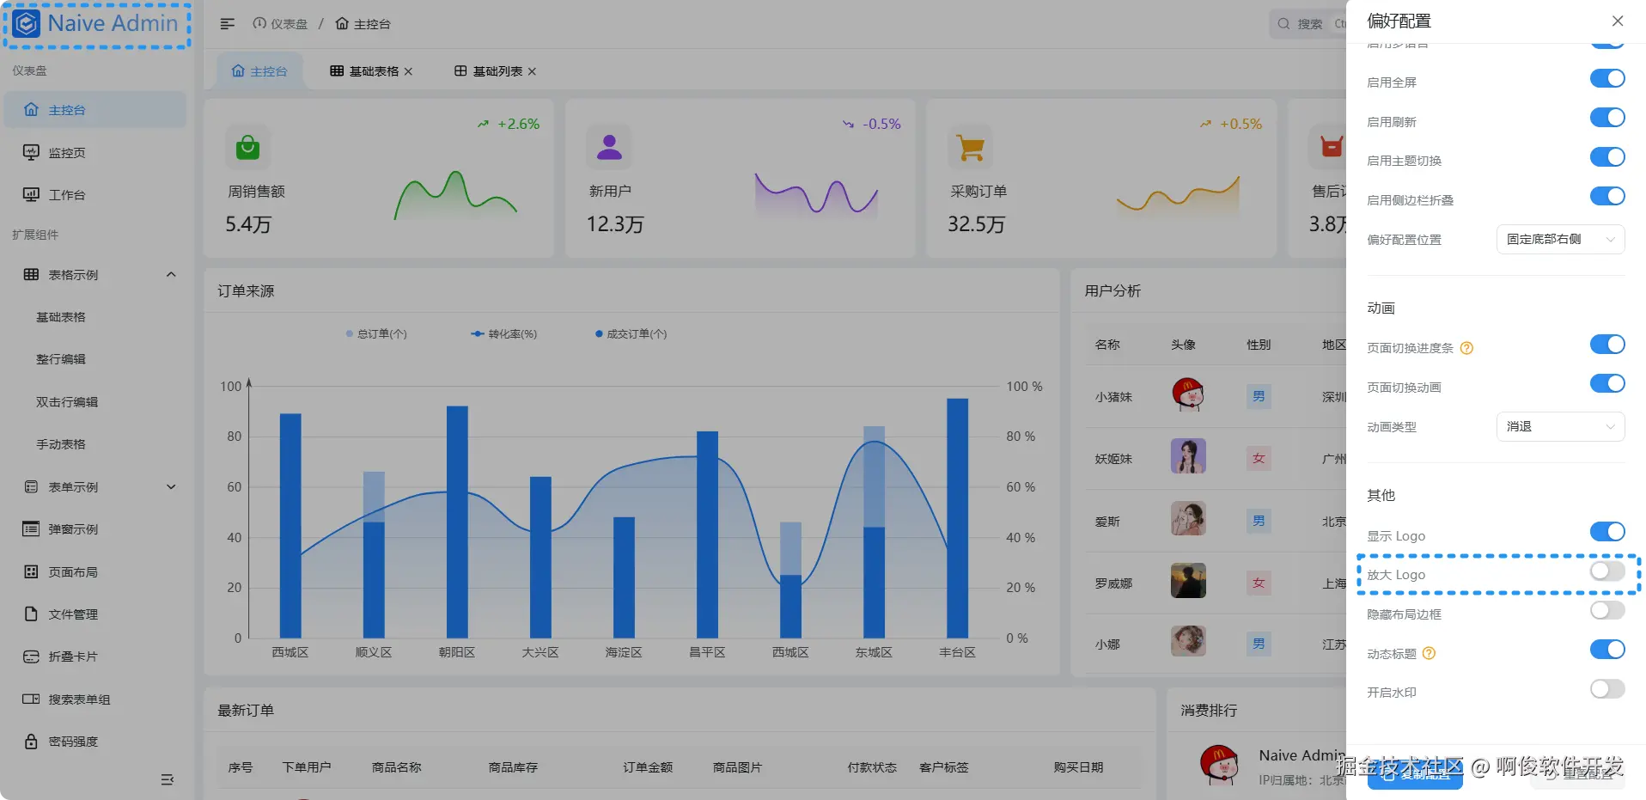The height and width of the screenshot is (800, 1646).
Task: Open 动画类型 dropdown
Action: coord(1560,426)
